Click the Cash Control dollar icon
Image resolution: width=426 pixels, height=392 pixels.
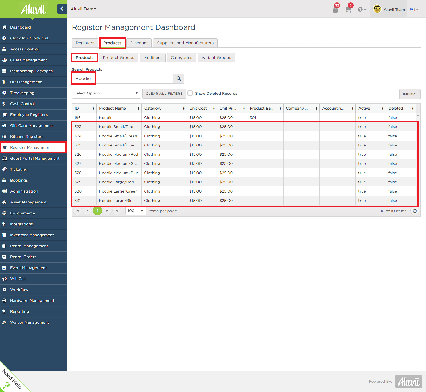[3, 104]
